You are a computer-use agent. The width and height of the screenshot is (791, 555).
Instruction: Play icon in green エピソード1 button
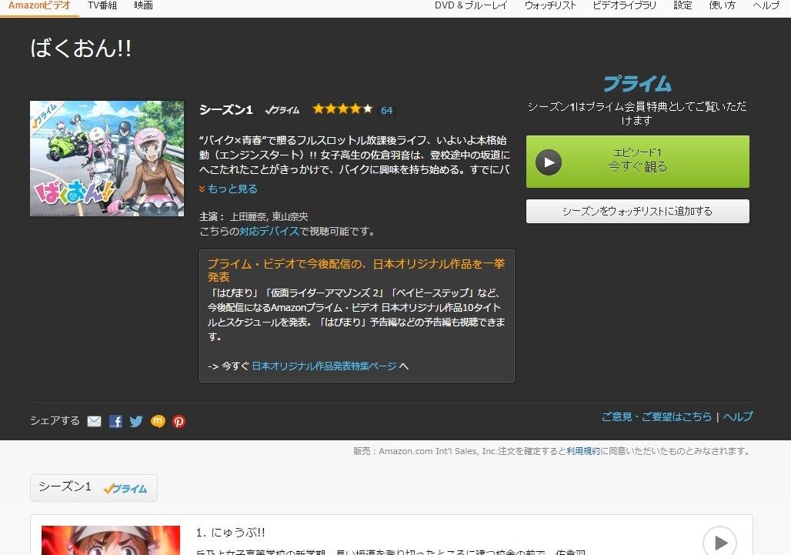click(549, 162)
